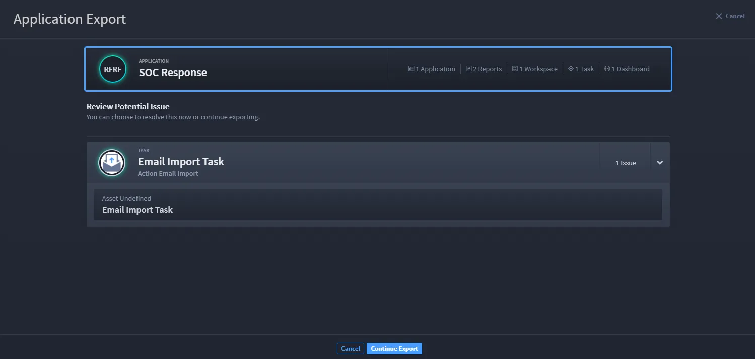Viewport: 755px width, 359px height.
Task: Click the "2 Reports" text
Action: [487, 69]
